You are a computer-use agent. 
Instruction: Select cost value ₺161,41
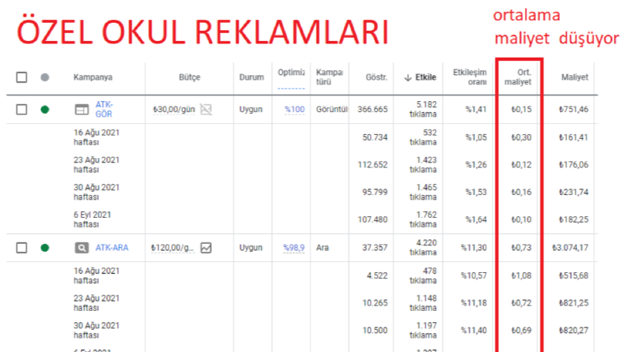coord(573,137)
